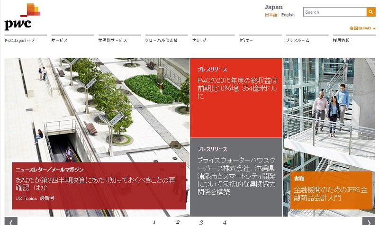Expand the 各国のPwC dropdown

(x=362, y=28)
